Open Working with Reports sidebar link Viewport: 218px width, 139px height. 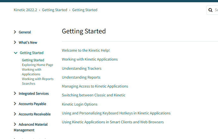[38, 79]
